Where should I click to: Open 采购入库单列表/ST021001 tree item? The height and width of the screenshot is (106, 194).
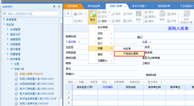34,103
